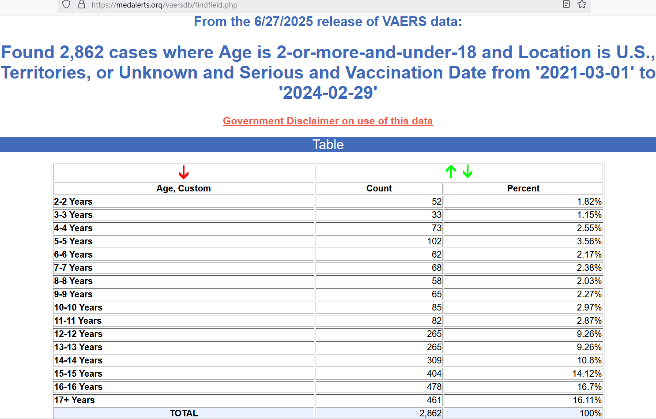
Task: Click the 6/27/2025 VAERS release heading
Action: tap(328, 21)
